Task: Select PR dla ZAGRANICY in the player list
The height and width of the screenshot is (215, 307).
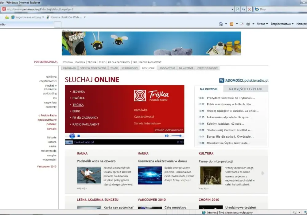Action: click(x=85, y=118)
